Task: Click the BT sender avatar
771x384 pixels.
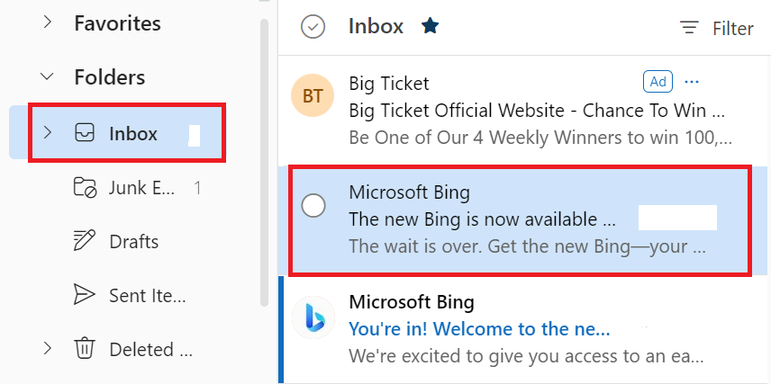Action: [313, 95]
